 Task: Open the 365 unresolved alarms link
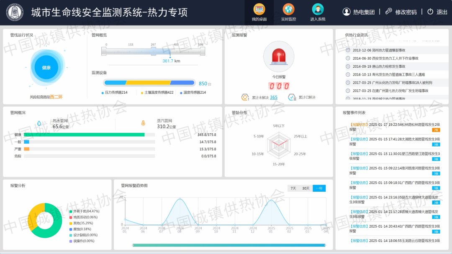[x=273, y=97]
